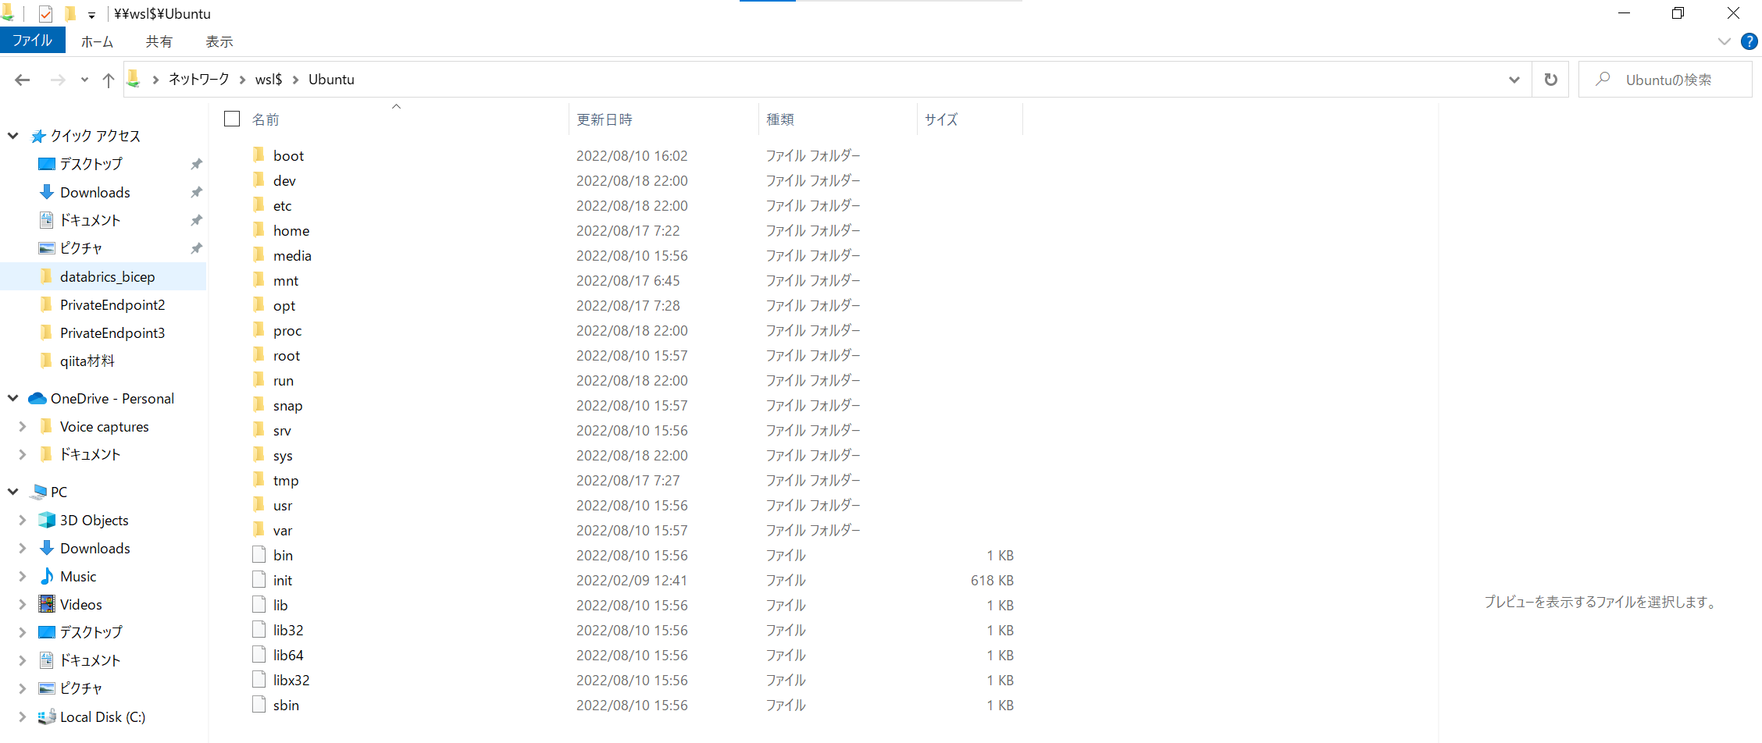Screen dimensions: 1762x743
Task: Open the ファイル menu tab
Action: pyautogui.click(x=32, y=41)
